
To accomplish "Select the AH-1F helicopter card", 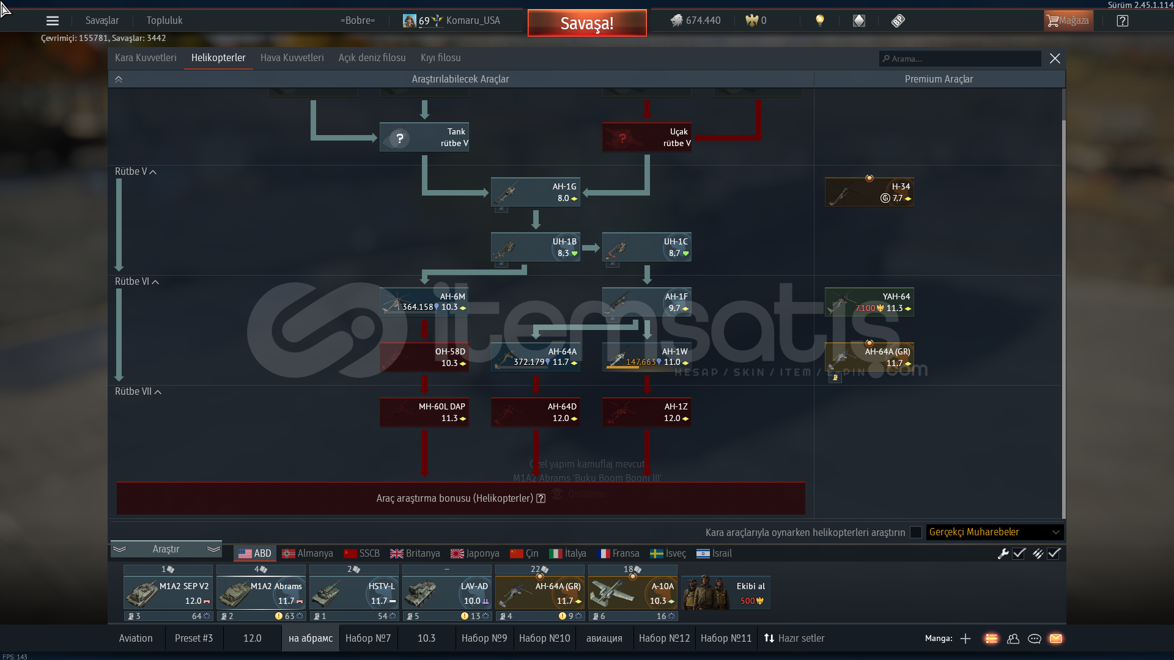I will 647,302.
